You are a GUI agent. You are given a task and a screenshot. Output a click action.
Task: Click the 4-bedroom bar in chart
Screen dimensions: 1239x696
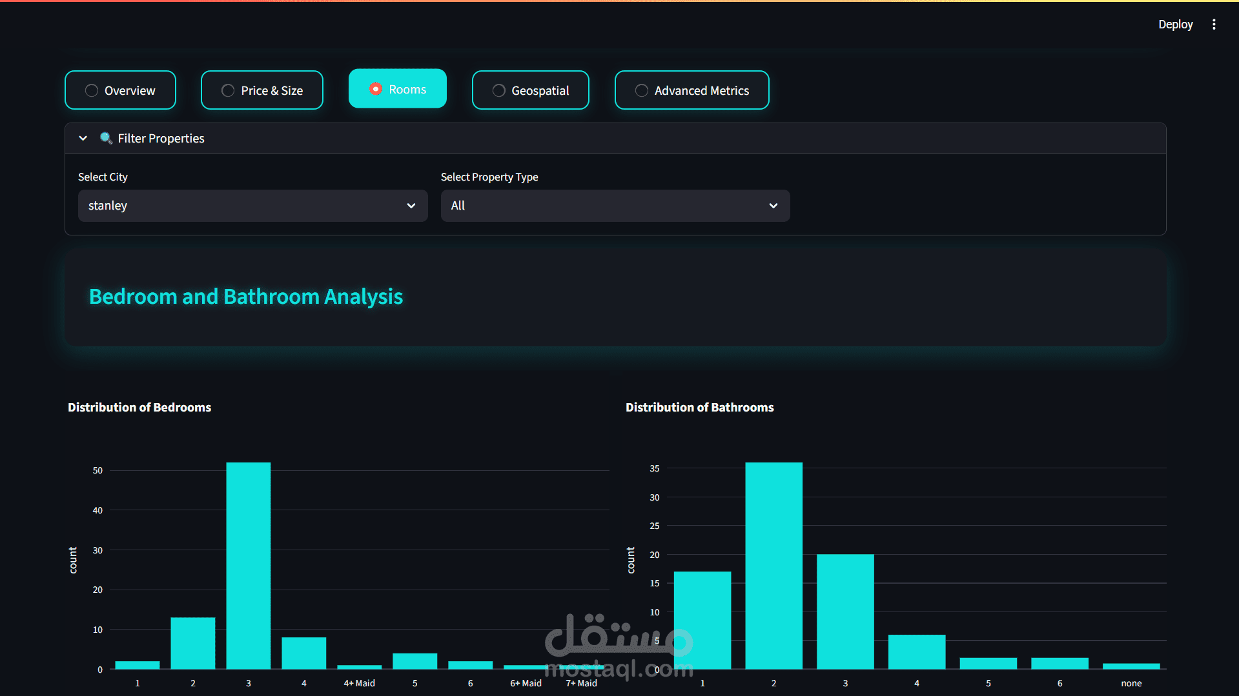(304, 653)
